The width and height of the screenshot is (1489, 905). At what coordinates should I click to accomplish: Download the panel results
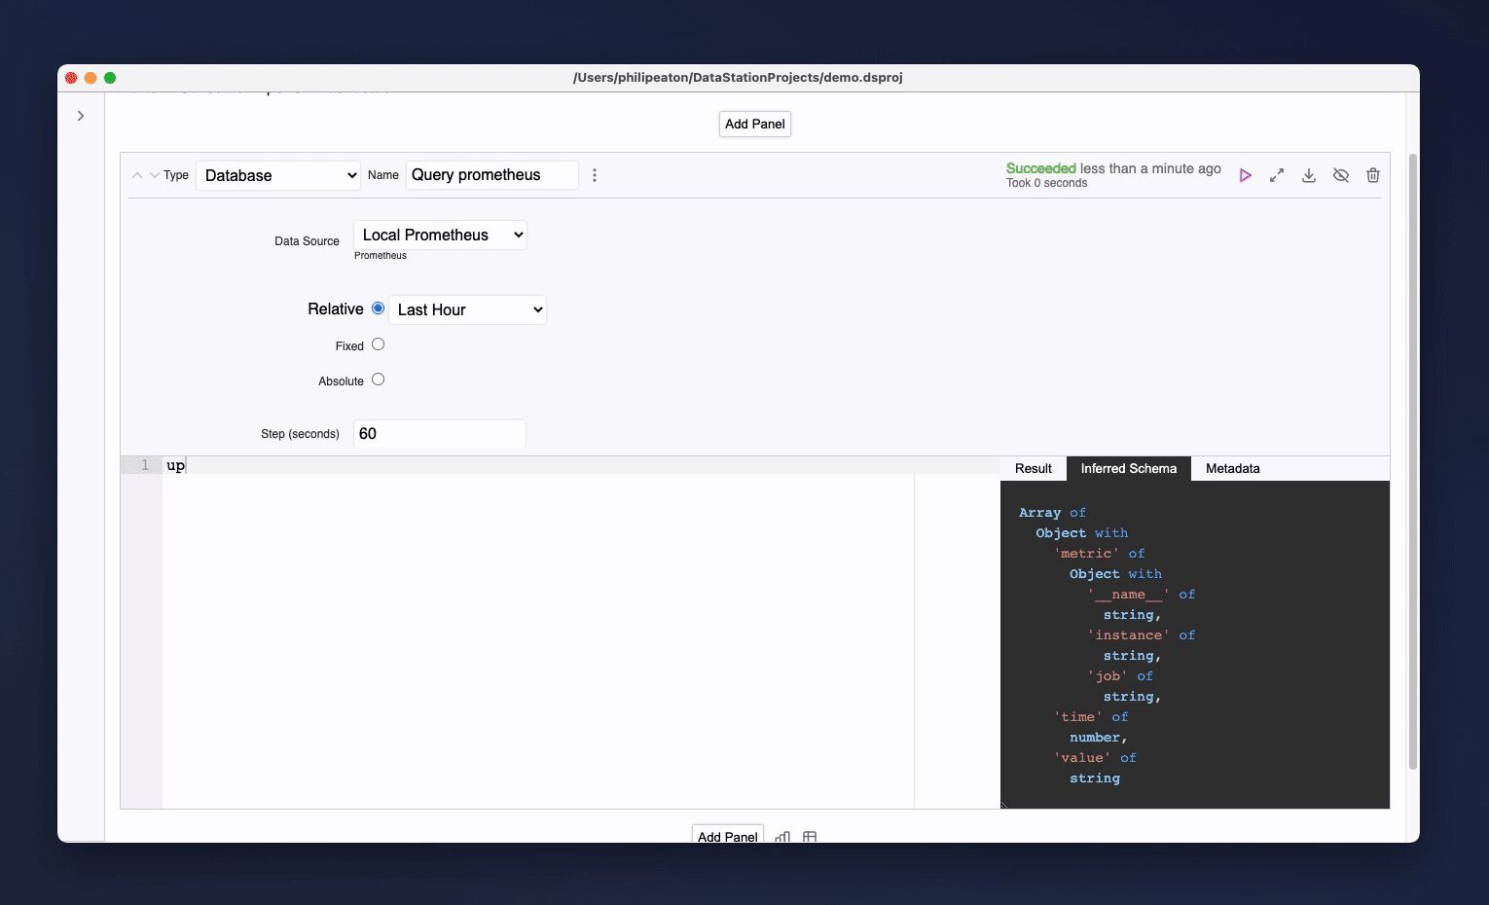(1309, 175)
